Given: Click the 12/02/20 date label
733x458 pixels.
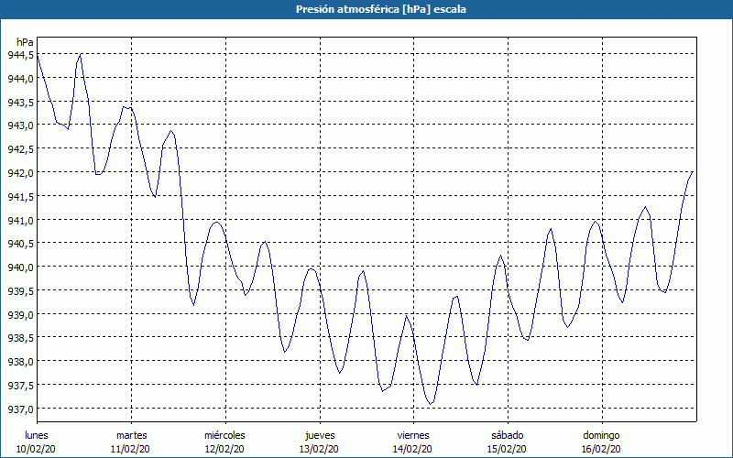Looking at the screenshot, I should pyautogui.click(x=224, y=449).
